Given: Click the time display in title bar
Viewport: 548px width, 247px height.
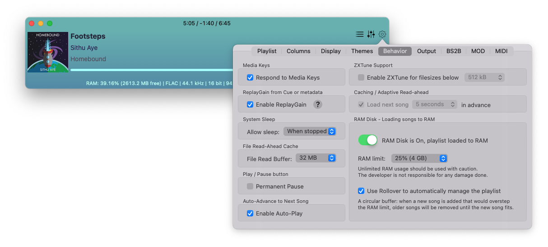Looking at the screenshot, I should pos(207,23).
